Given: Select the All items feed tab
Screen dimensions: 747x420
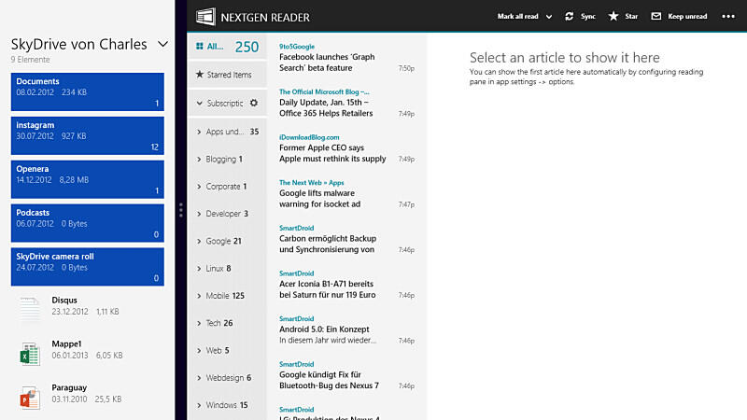Looking at the screenshot, I should point(227,47).
